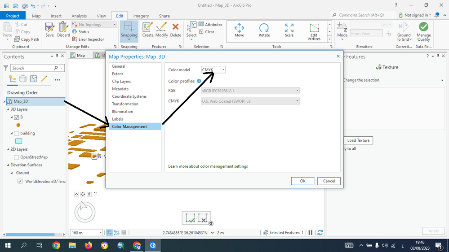Open Chrome from the taskbar
The height and width of the screenshot is (252, 449).
[x=56, y=245]
